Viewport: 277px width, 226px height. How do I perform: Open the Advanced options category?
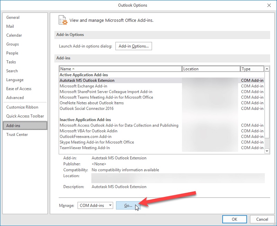pyautogui.click(x=15, y=98)
